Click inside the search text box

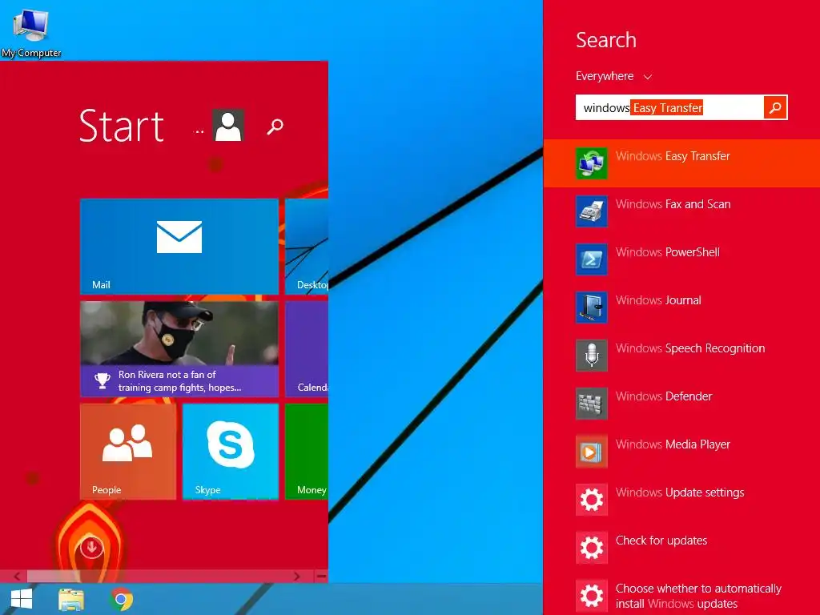(669, 108)
